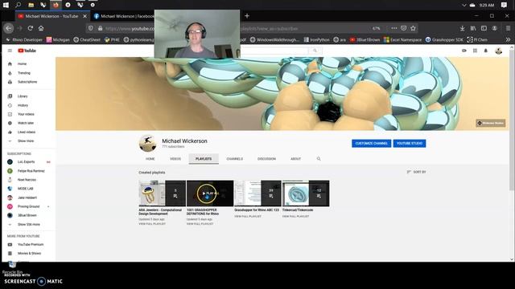Screen dimensions: 515x289
Task: Open Firefox downloads arrow icon
Action: click(x=462, y=29)
